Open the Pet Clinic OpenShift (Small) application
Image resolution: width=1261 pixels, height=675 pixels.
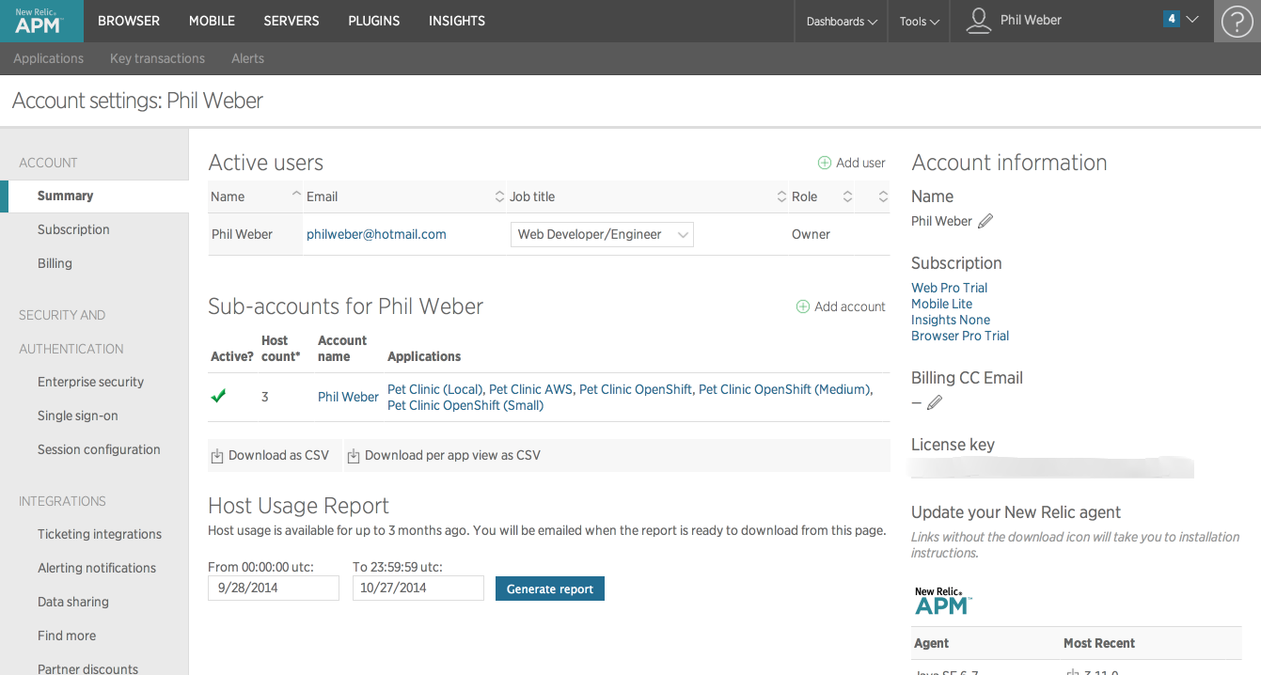pyautogui.click(x=465, y=405)
